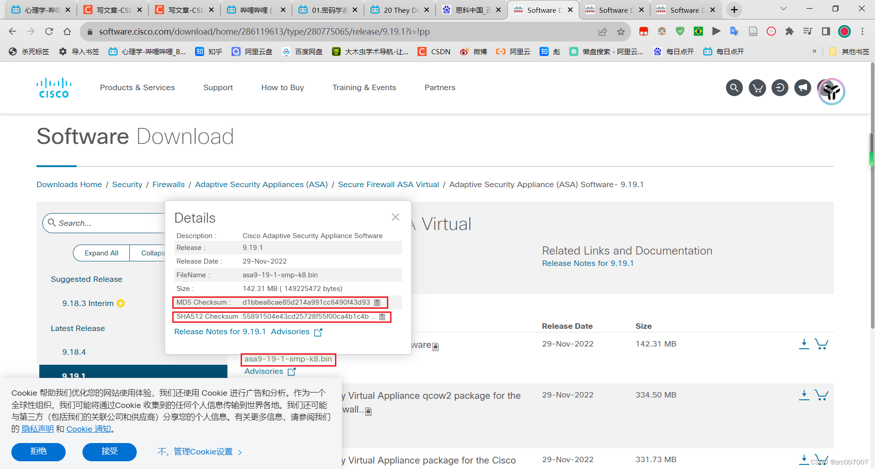Open Release Notes under Related Links

coord(588,263)
